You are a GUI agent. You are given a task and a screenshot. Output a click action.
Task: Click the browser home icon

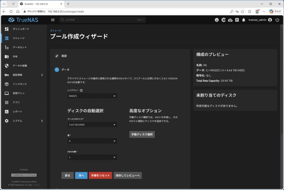coord(18,11)
